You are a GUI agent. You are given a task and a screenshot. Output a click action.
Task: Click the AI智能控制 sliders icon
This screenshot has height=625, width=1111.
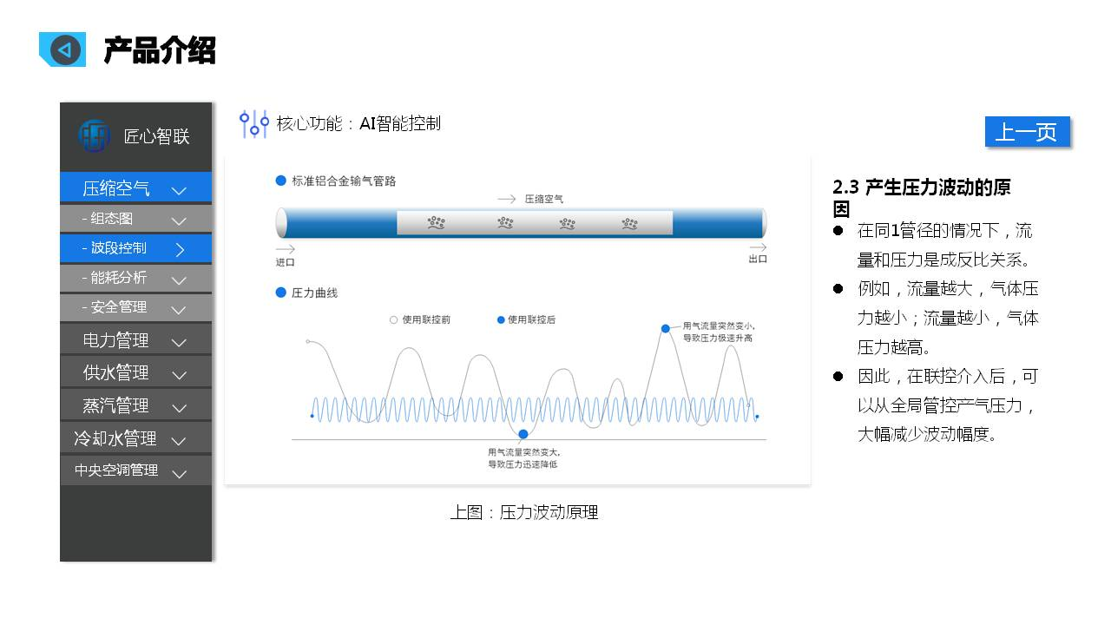click(253, 124)
